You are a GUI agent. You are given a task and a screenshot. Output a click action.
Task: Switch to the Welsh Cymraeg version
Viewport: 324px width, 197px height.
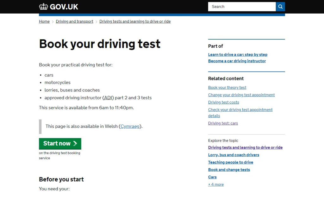coord(130,126)
